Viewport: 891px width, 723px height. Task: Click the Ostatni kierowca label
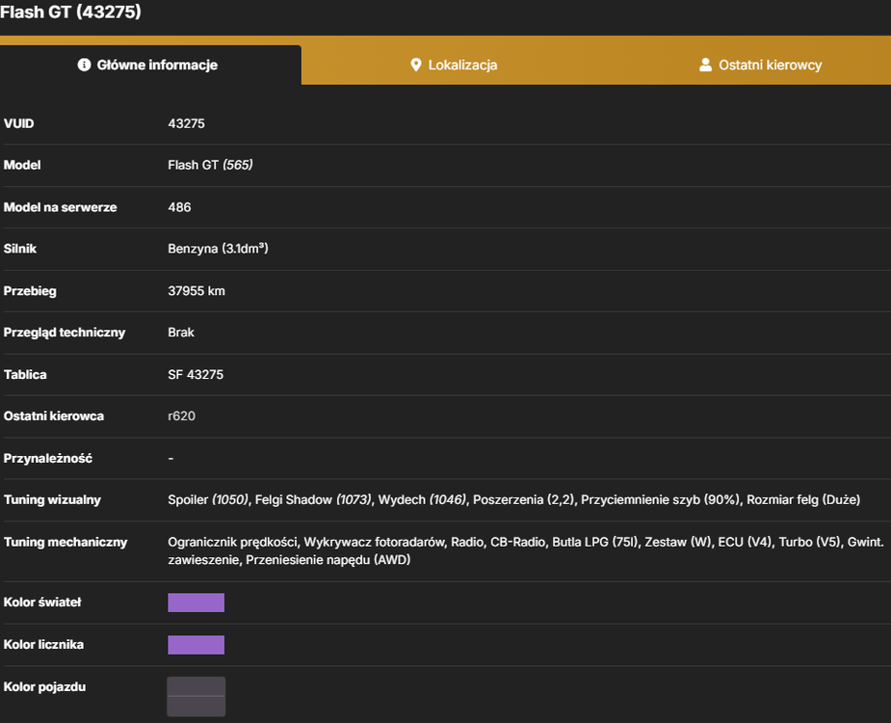53,415
